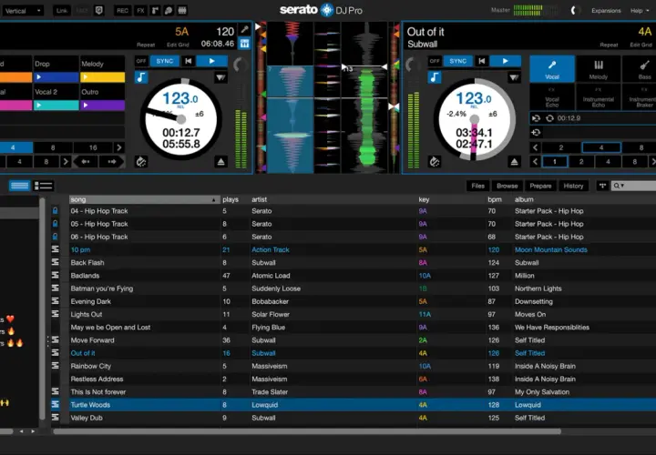Image resolution: width=656 pixels, height=455 pixels.
Task: Open the MIDI mapping icon beside REC and FX
Action: pos(155,10)
